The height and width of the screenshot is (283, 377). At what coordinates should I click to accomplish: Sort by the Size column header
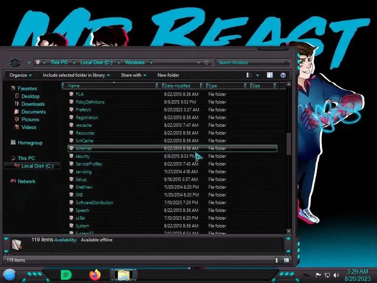262,85
